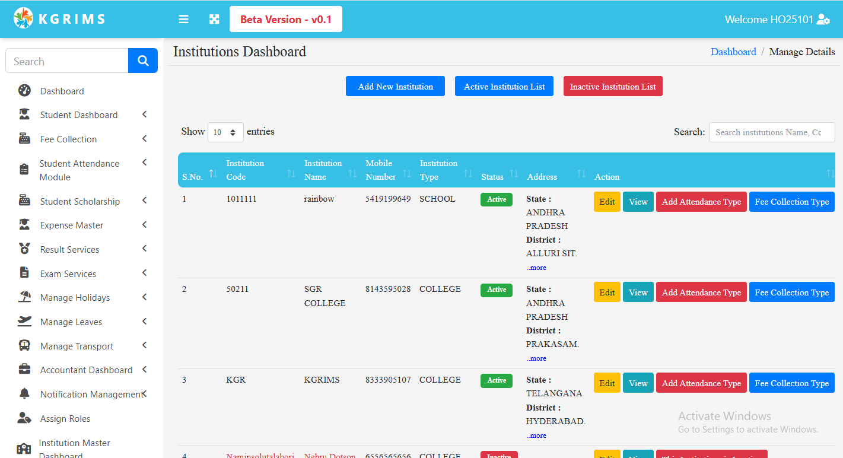The width and height of the screenshot is (843, 458).
Task: Open the Inactive Institution List
Action: pos(613,87)
